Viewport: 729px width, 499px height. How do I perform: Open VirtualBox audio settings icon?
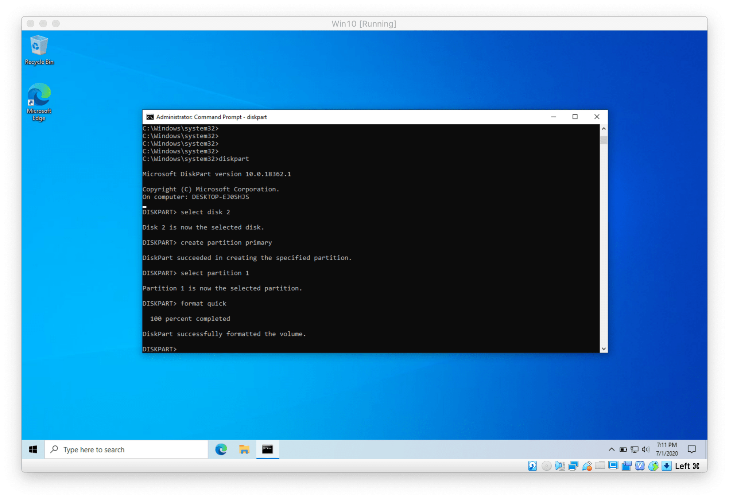(559, 466)
